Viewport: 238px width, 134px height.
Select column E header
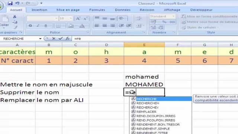(144, 45)
